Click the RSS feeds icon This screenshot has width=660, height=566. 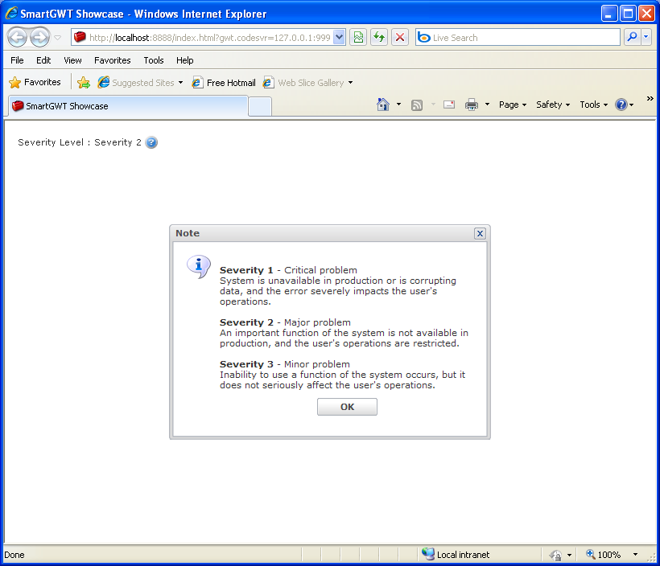[417, 105]
